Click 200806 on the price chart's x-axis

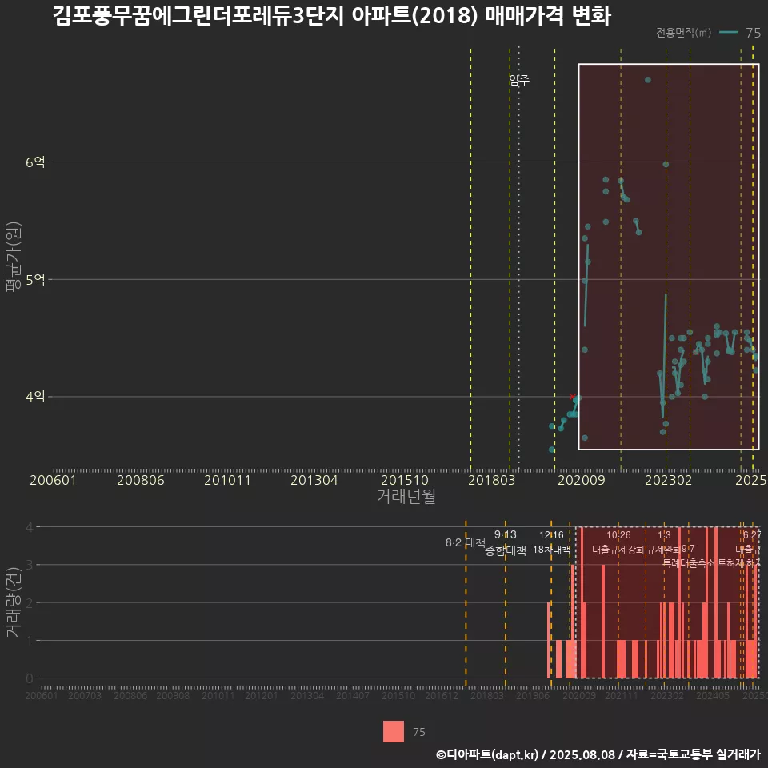pos(141,480)
